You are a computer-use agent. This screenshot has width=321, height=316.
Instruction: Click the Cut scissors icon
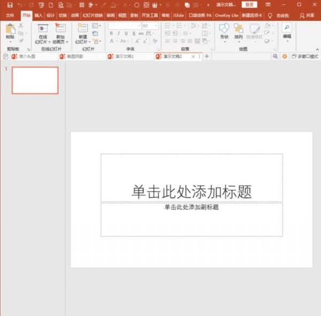(21, 26)
